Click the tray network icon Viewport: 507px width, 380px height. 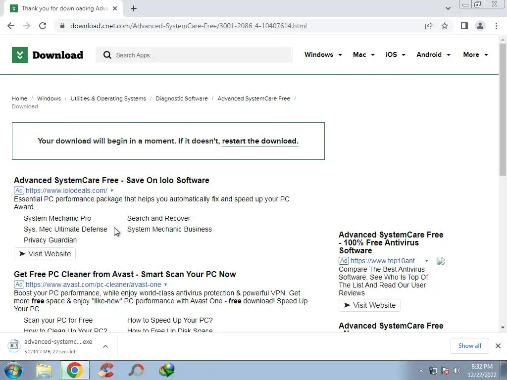coord(433,371)
